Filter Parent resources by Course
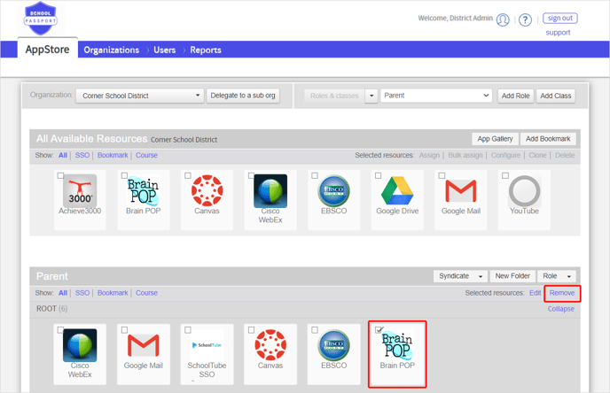Viewport: 610px width, 393px height. pos(146,293)
